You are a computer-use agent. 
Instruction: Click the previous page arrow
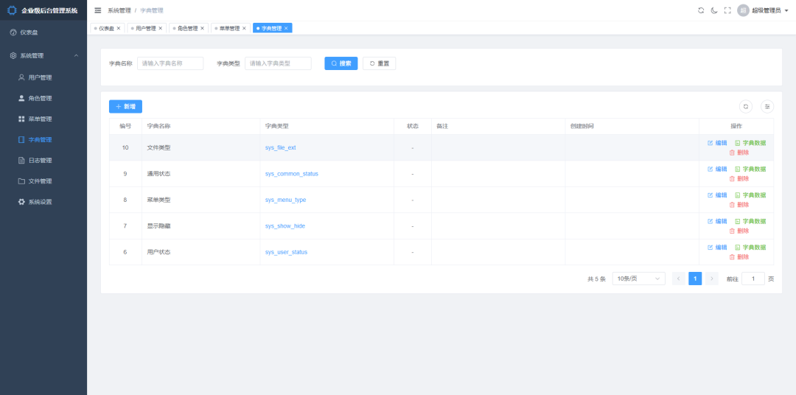pos(679,279)
